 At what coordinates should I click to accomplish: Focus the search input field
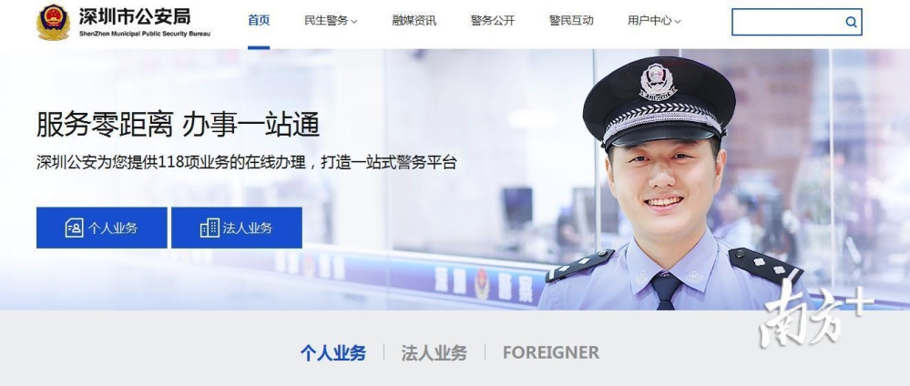tap(788, 22)
